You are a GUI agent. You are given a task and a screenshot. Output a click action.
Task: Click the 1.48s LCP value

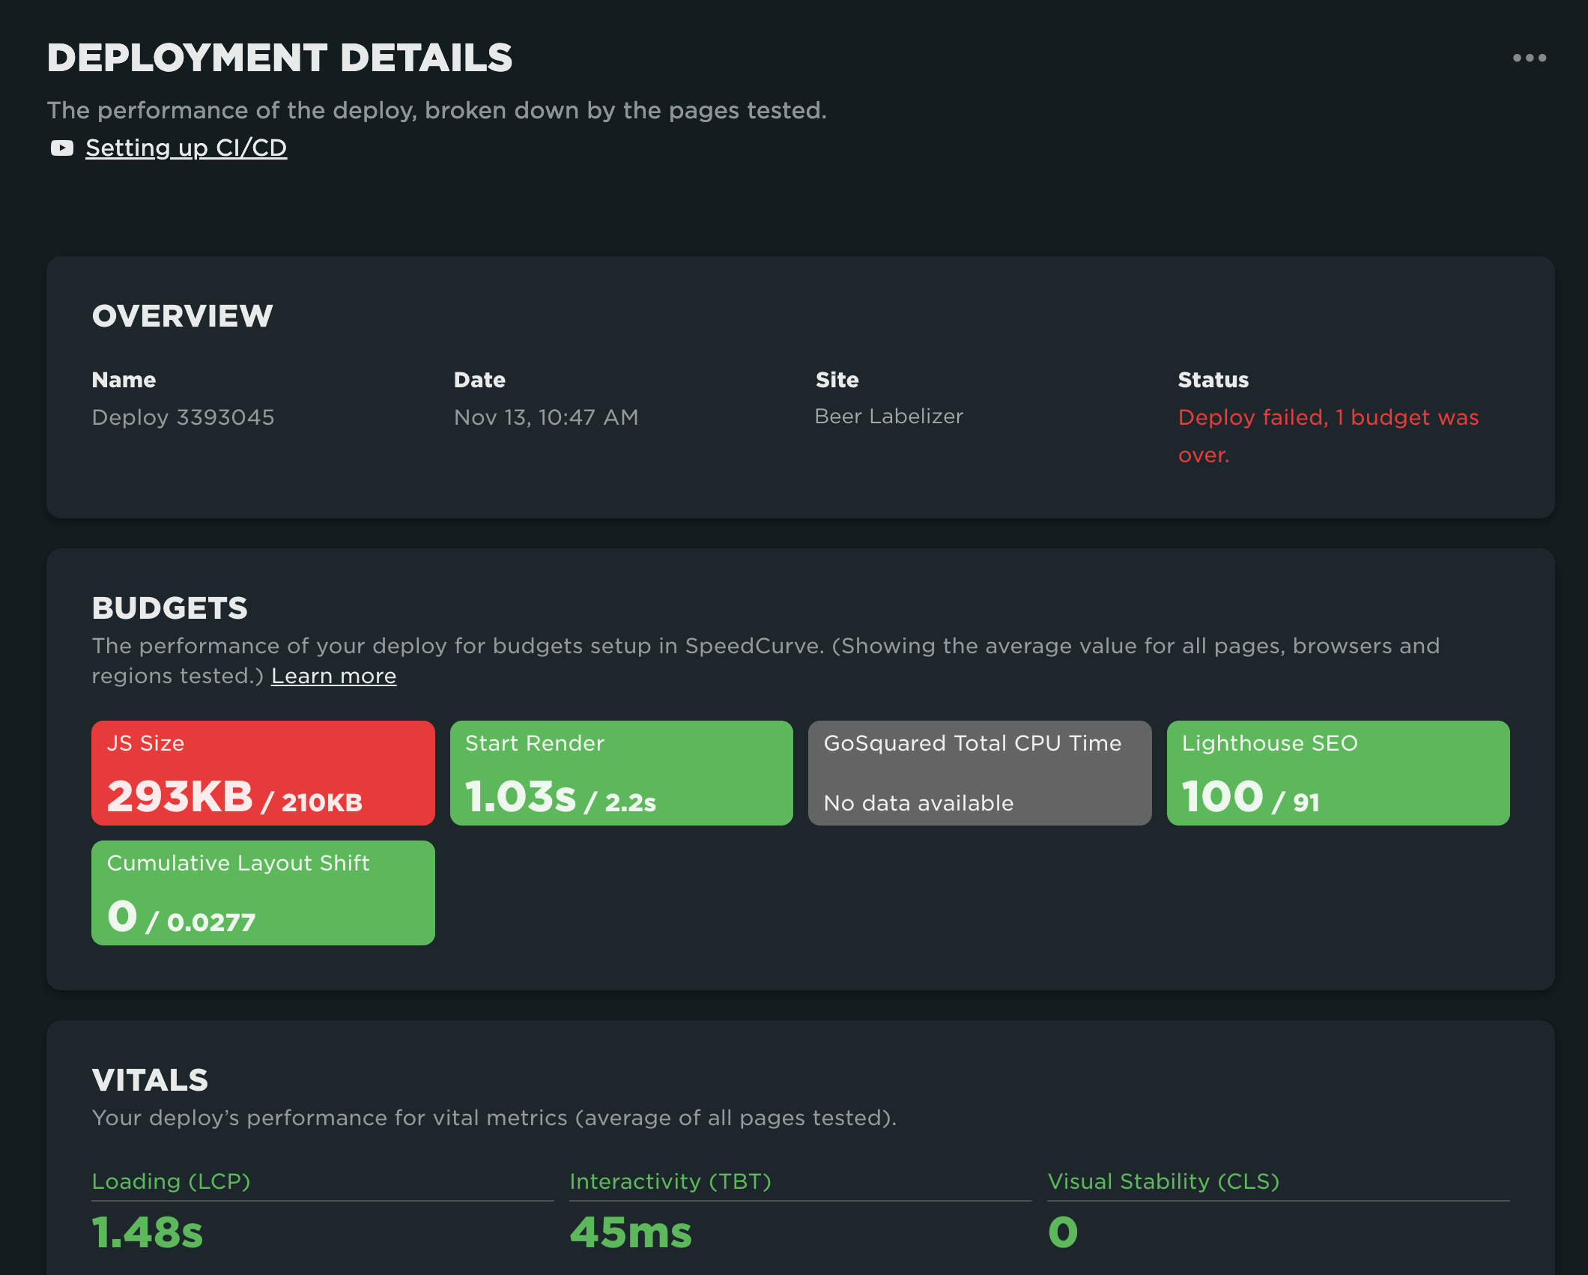coord(148,1232)
